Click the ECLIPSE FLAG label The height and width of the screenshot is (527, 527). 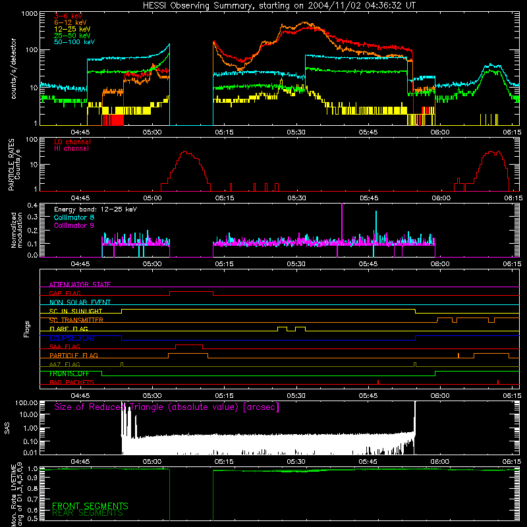pyautogui.click(x=72, y=338)
